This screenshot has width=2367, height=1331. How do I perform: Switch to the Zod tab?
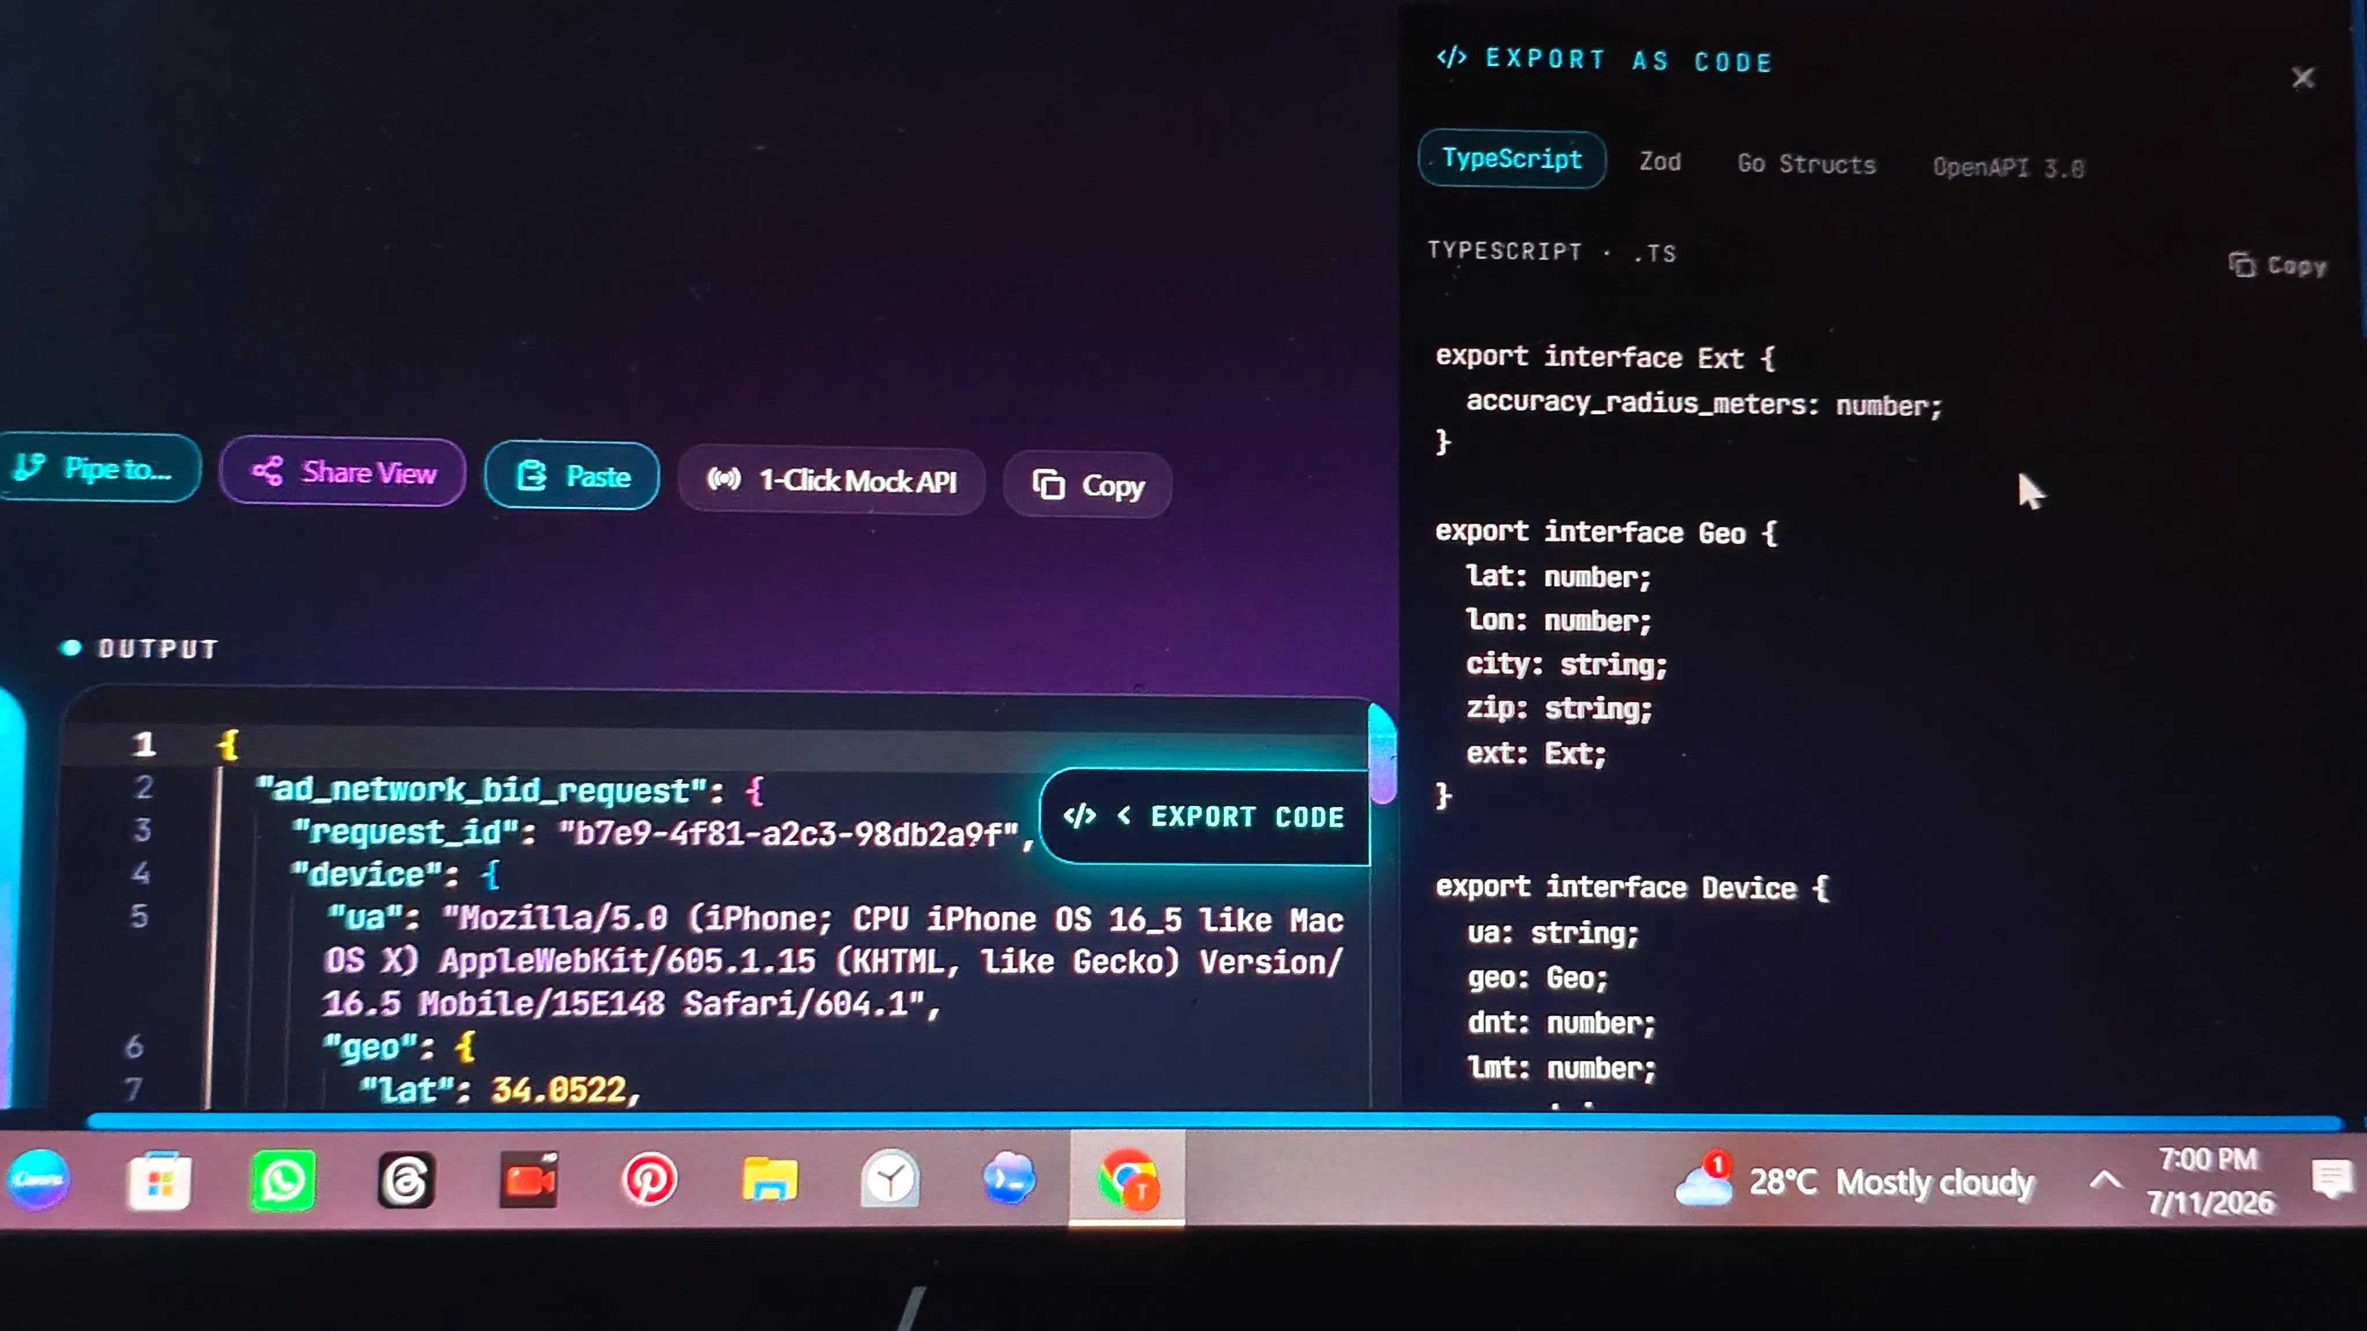coord(1660,162)
